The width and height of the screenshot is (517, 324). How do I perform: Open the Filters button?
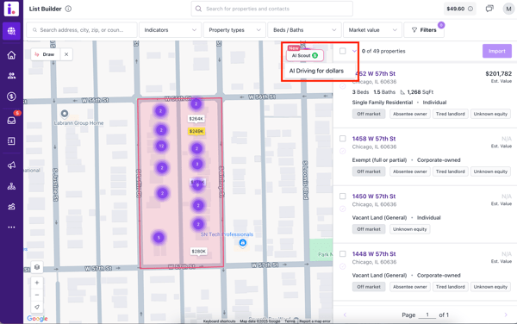424,30
